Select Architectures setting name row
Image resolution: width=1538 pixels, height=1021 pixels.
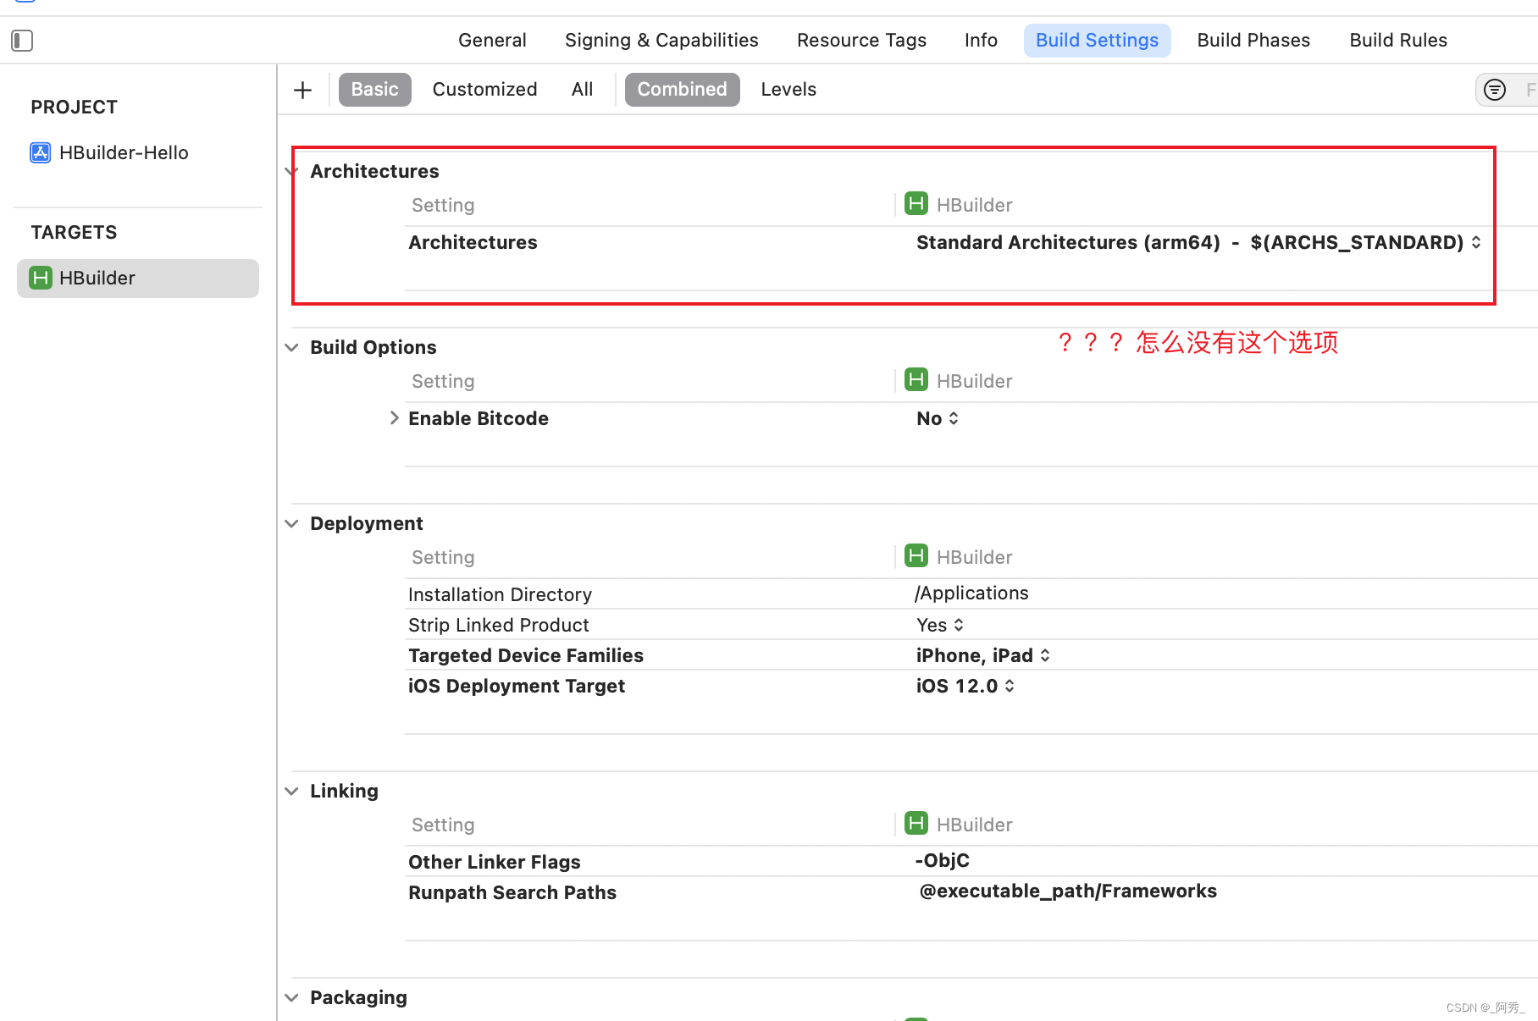pyautogui.click(x=473, y=243)
